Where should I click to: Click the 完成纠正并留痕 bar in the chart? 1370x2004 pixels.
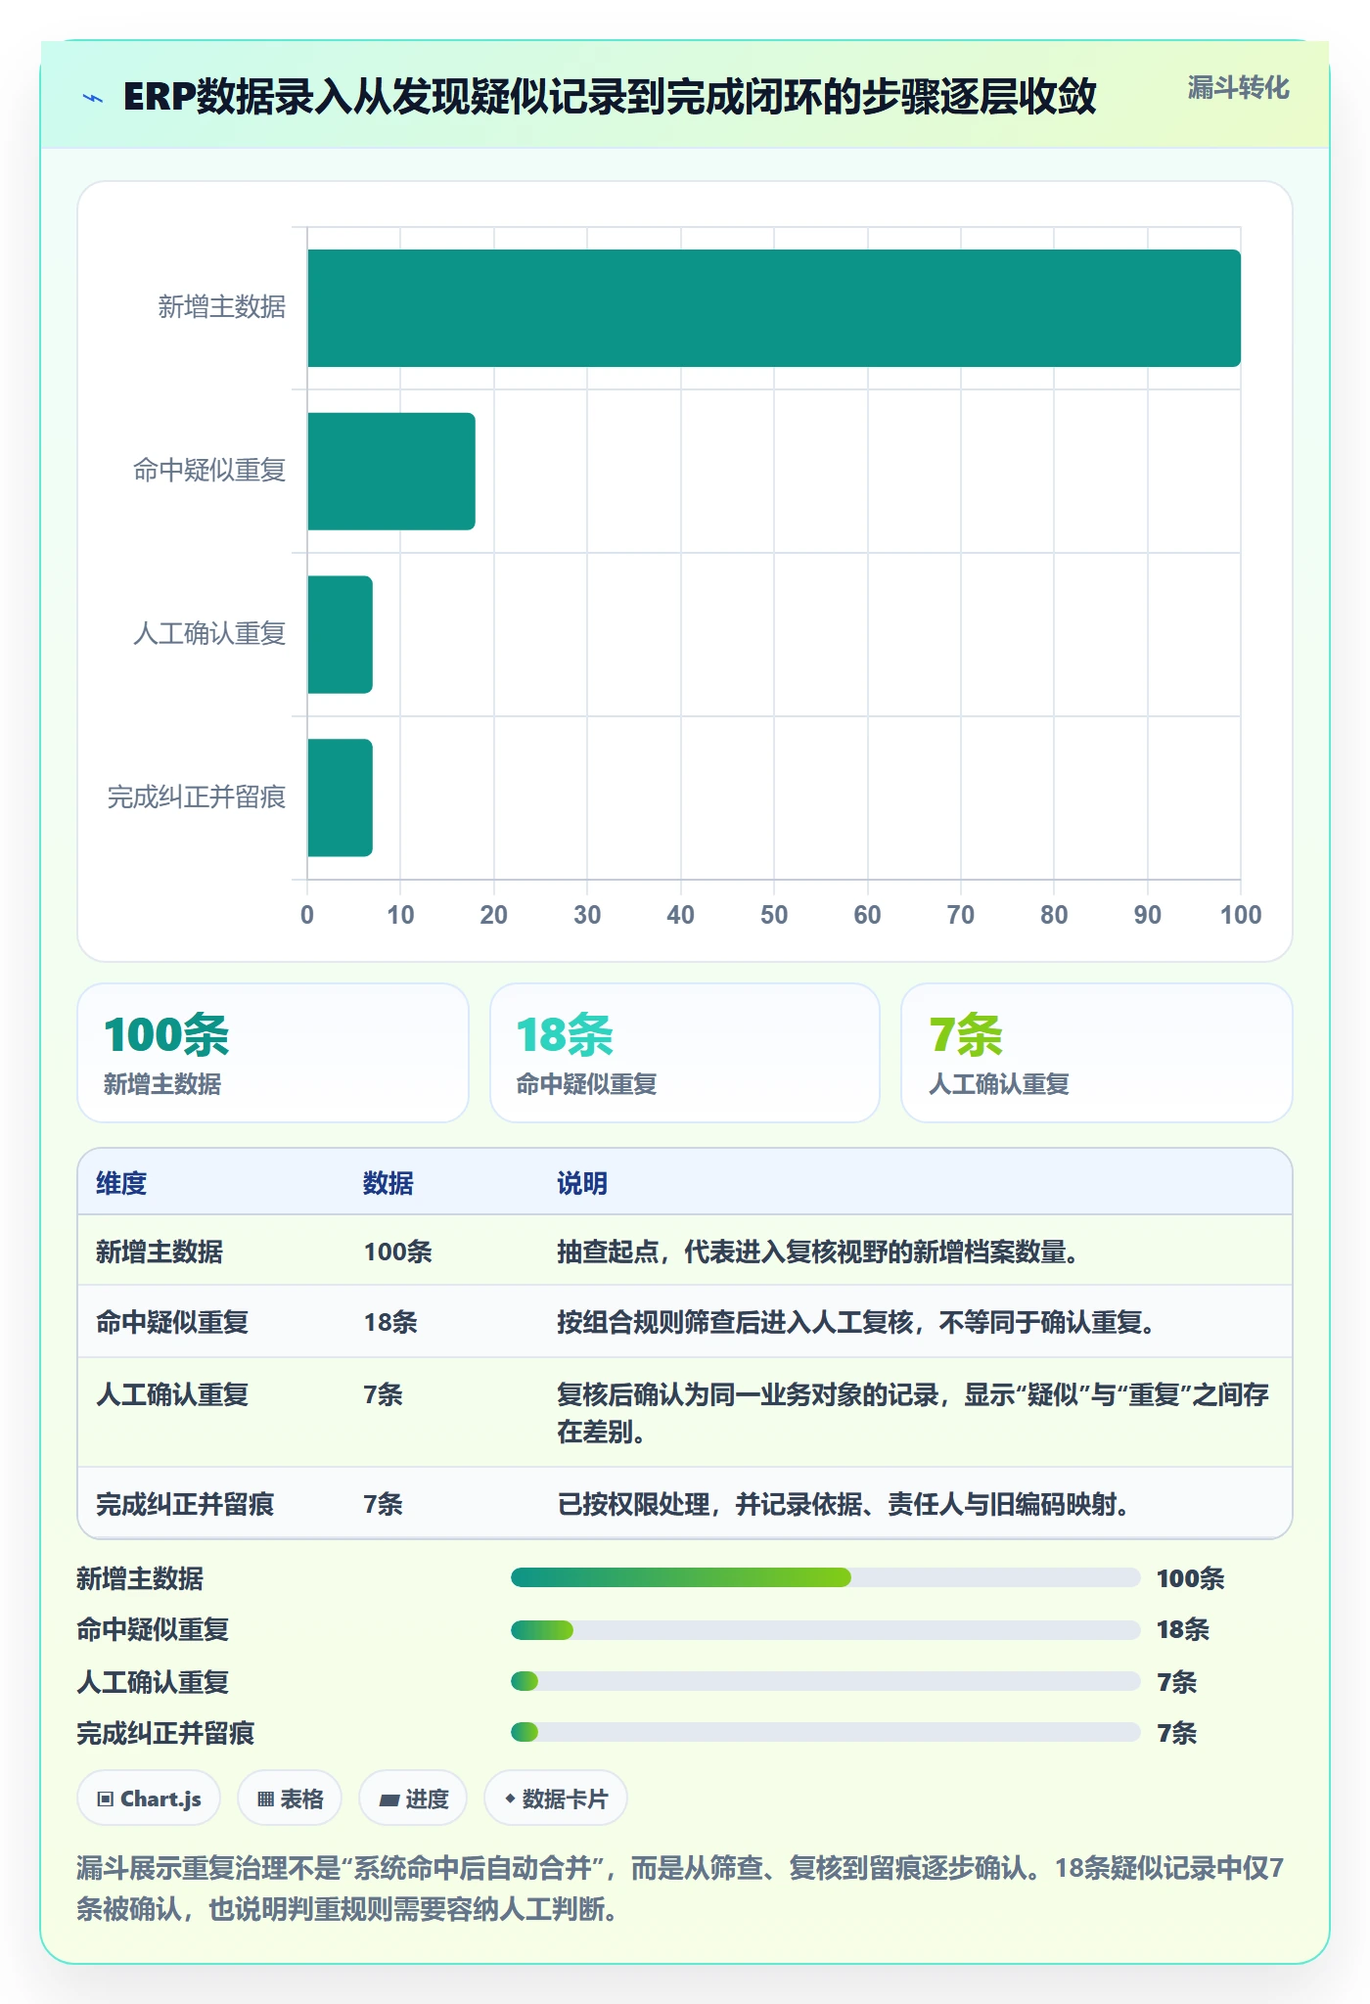(340, 797)
